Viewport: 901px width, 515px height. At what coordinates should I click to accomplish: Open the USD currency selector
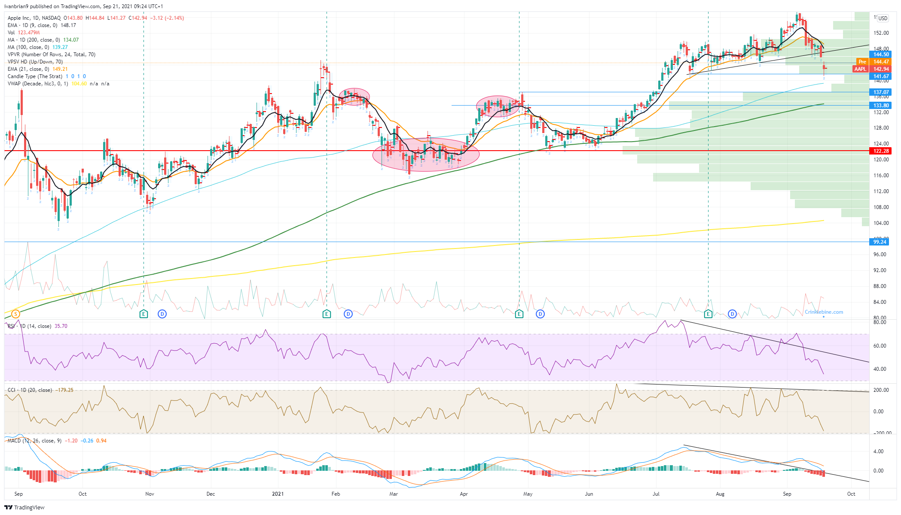click(x=883, y=18)
